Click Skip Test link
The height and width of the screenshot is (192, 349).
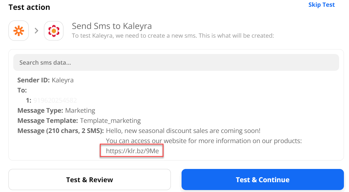tap(321, 5)
